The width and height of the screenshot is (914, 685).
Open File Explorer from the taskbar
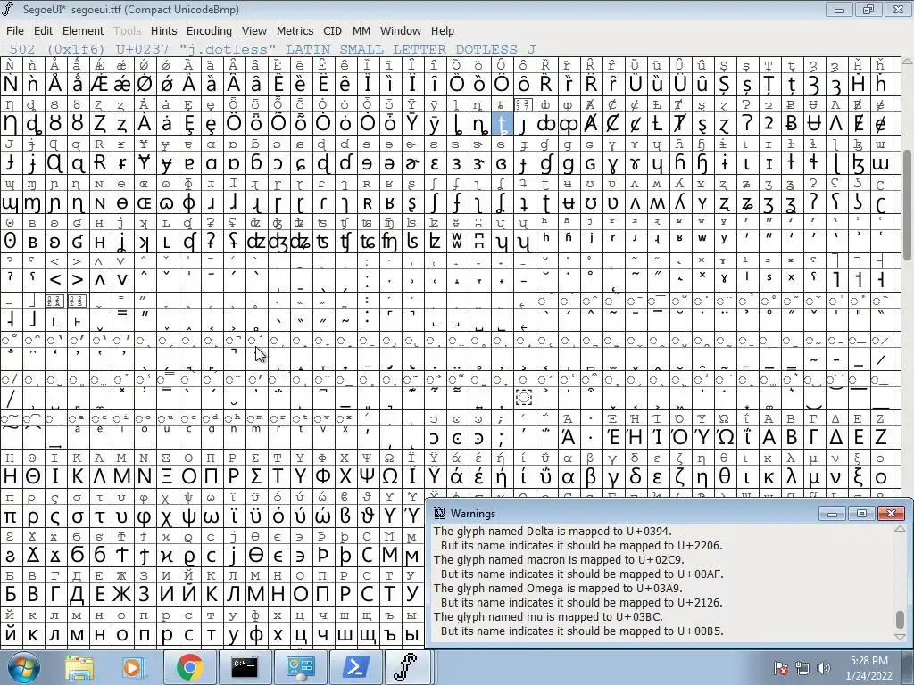[79, 667]
